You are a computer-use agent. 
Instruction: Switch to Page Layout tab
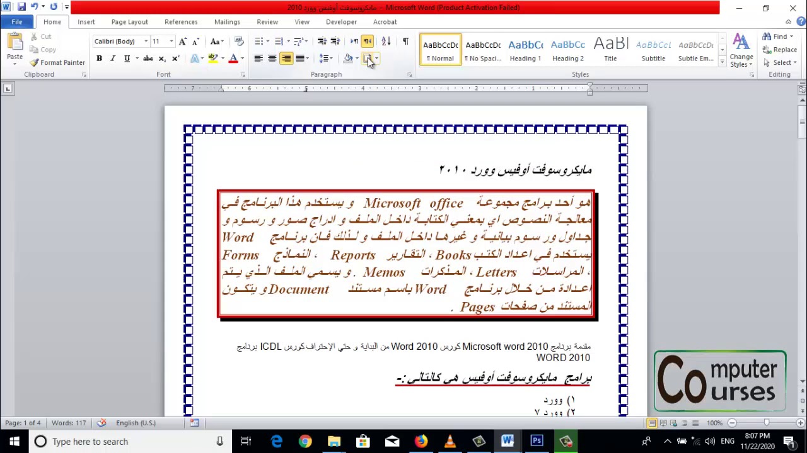(x=129, y=22)
